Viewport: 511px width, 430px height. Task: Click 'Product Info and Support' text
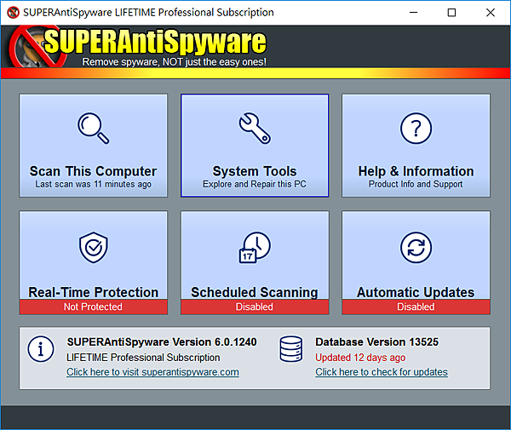coord(416,185)
